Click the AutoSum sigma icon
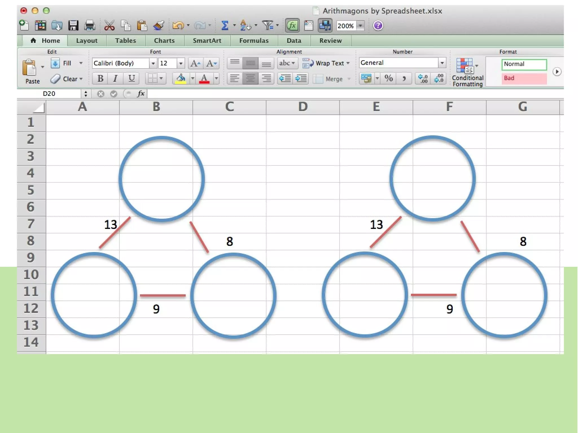The height and width of the screenshot is (433, 578). (225, 26)
